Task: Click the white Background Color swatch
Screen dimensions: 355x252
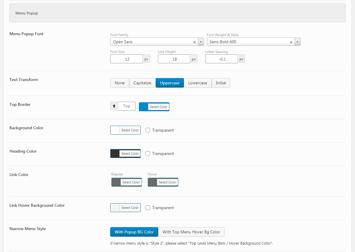Action: pos(115,130)
